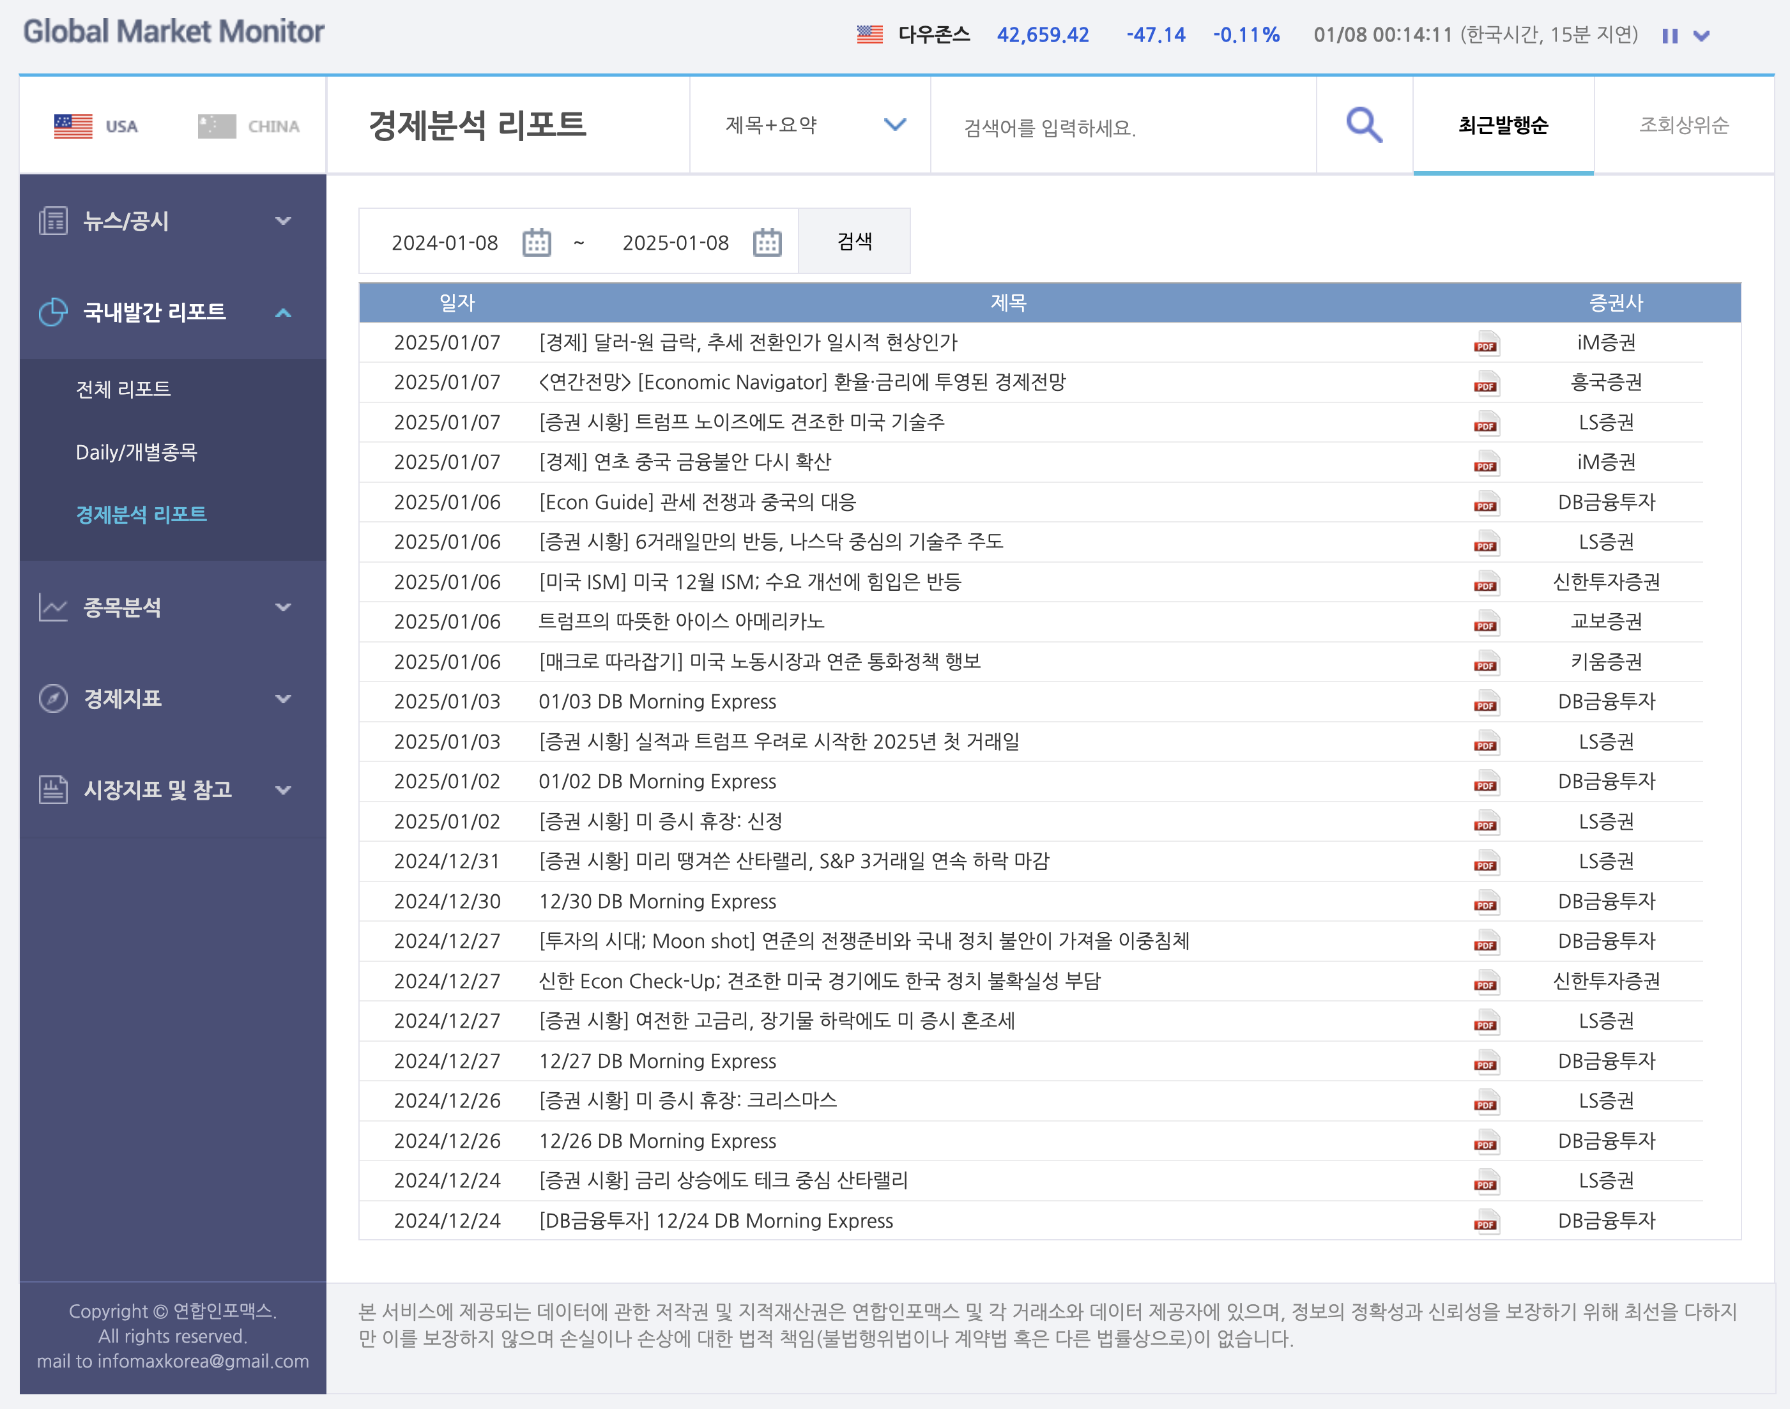Viewport: 1790px width, 1409px height.
Task: Open the PDF for 미 증시 휴장: 신정
Action: click(x=1487, y=823)
